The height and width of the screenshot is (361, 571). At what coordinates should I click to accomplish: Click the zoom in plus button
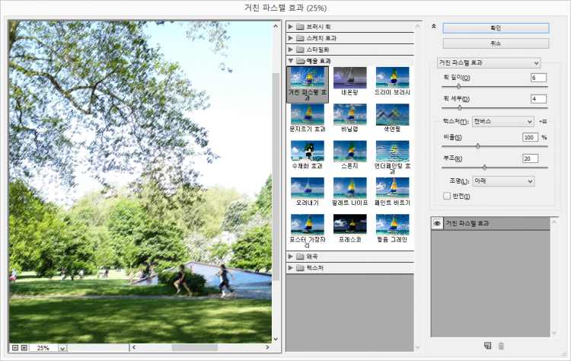pos(24,348)
